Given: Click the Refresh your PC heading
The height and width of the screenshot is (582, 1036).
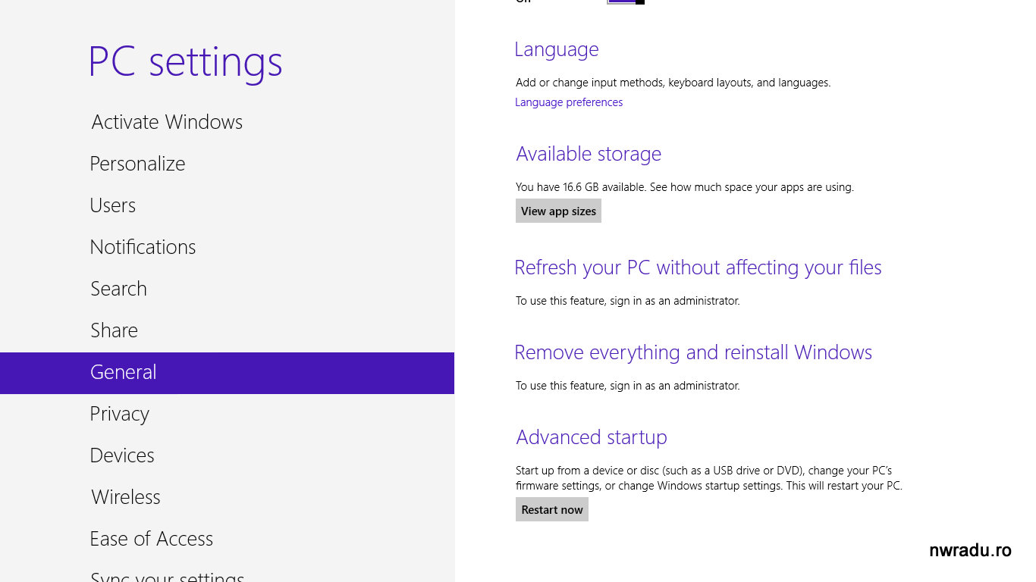Looking at the screenshot, I should [698, 268].
